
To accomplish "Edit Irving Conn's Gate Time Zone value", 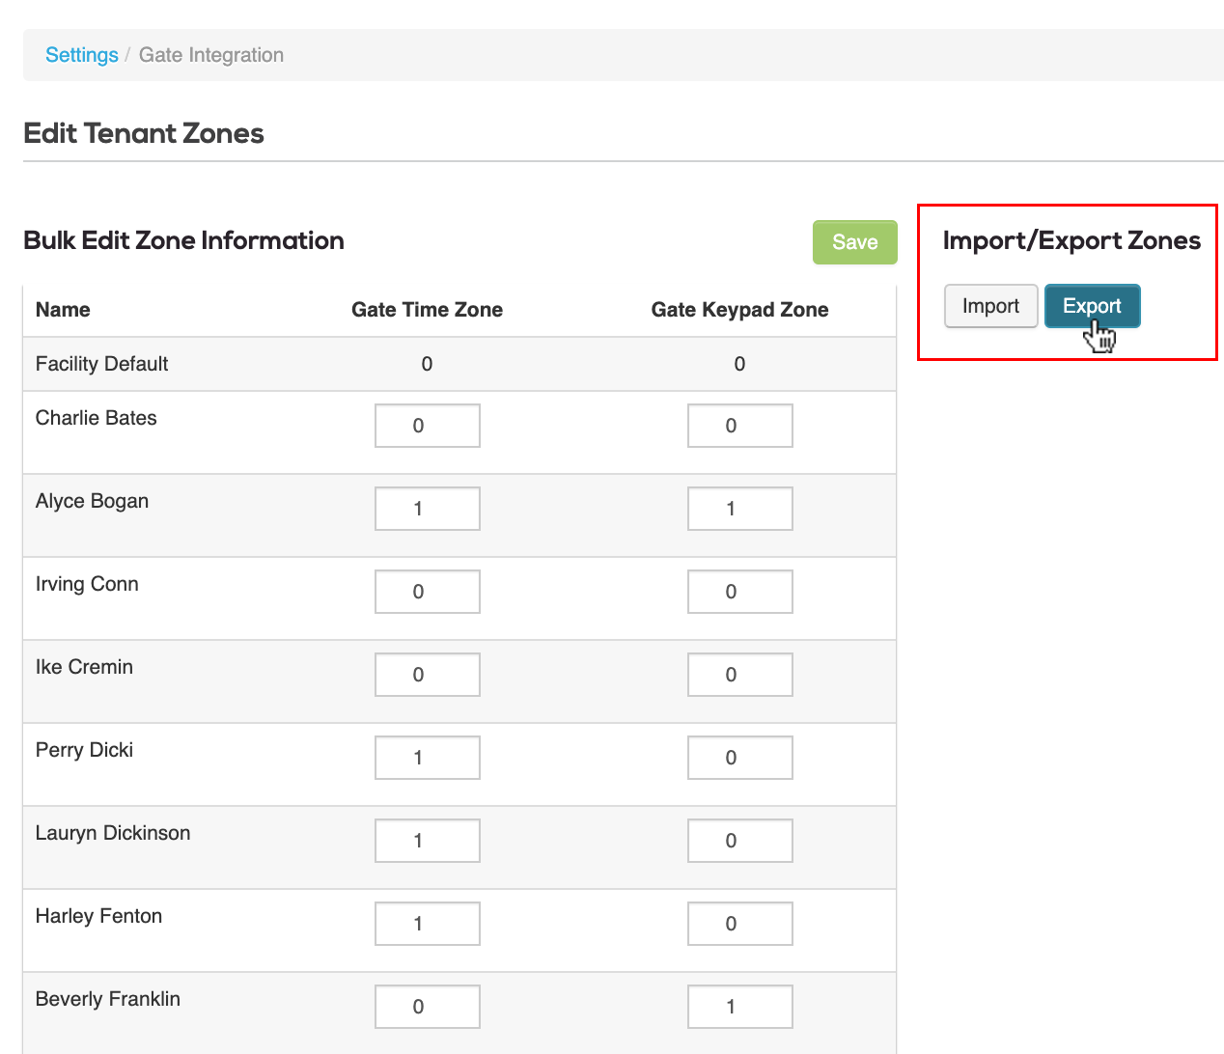I will point(427,591).
